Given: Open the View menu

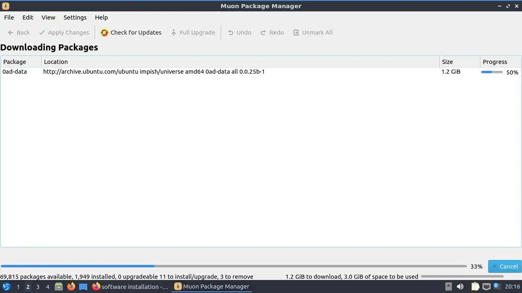Looking at the screenshot, I should pos(48,17).
